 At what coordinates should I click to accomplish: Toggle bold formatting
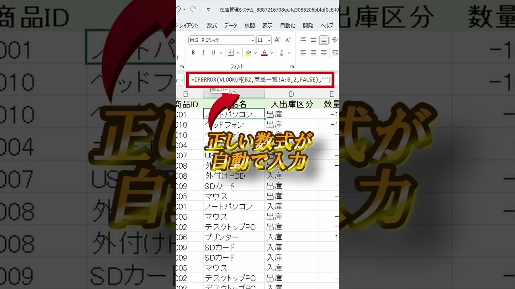point(193,53)
